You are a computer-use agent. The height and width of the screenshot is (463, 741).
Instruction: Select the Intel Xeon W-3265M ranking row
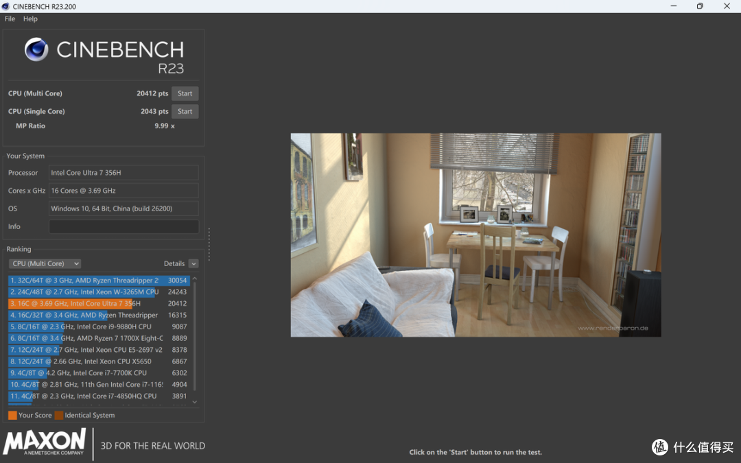[x=99, y=292]
